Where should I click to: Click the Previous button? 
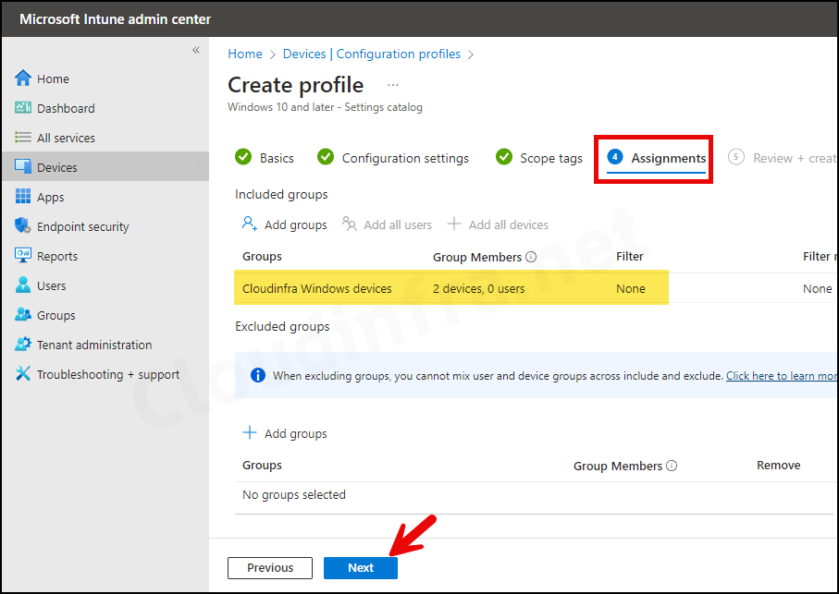(269, 567)
